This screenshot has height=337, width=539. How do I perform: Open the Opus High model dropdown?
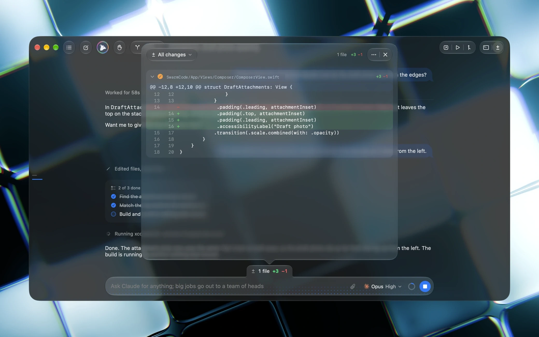click(x=383, y=286)
